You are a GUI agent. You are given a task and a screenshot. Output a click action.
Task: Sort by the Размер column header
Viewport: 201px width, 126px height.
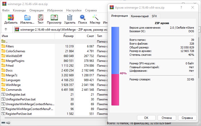tap(65, 36)
